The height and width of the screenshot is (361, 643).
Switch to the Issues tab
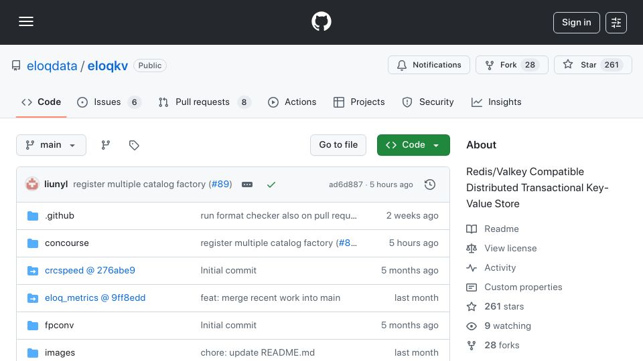coord(109,102)
